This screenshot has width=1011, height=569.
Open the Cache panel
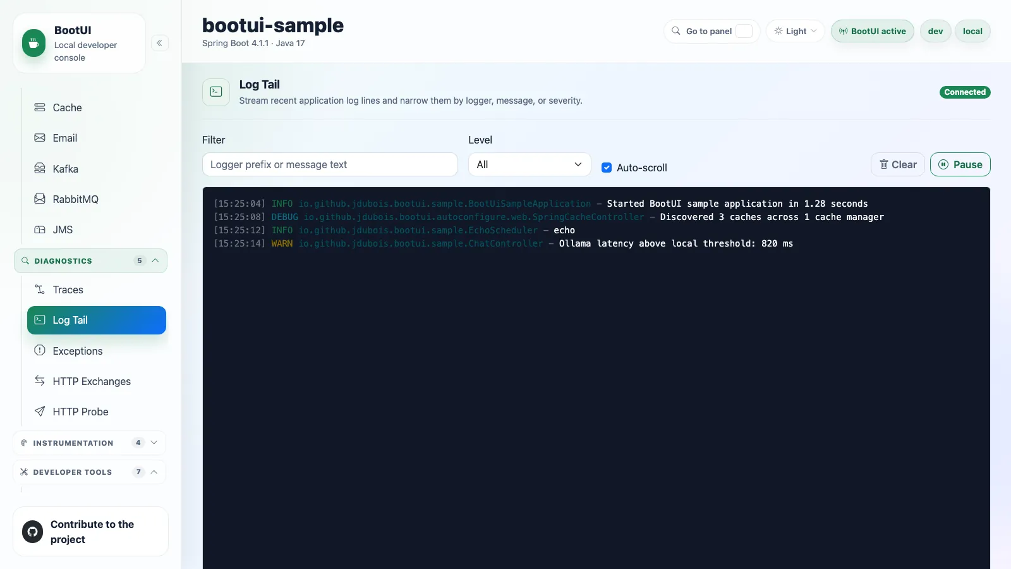pyautogui.click(x=96, y=107)
